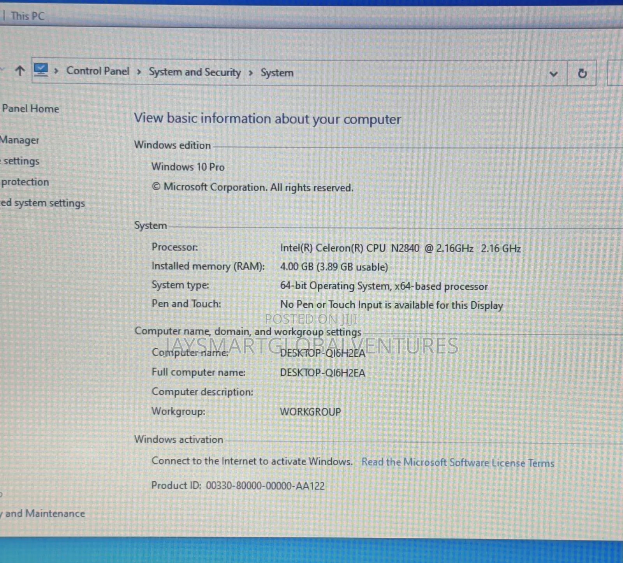Open Remote settings sidebar link
This screenshot has height=563, width=623.
tap(20, 161)
